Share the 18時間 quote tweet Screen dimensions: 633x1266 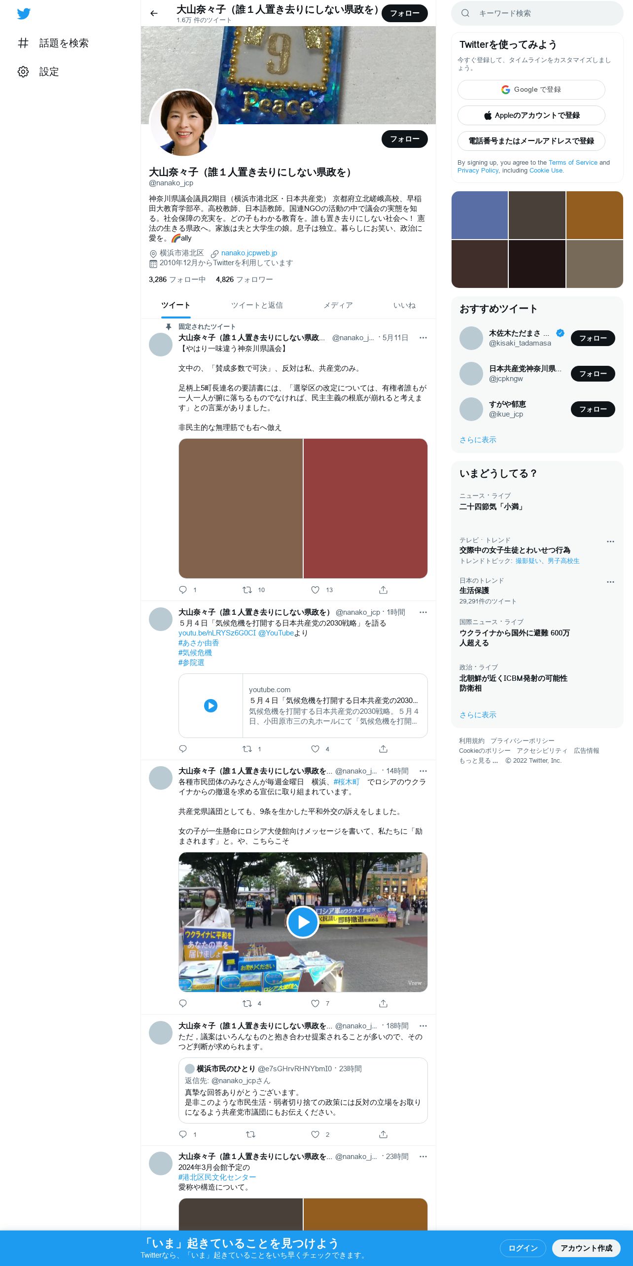point(383,1134)
